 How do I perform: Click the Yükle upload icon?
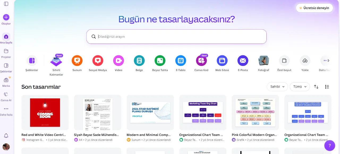305,61
